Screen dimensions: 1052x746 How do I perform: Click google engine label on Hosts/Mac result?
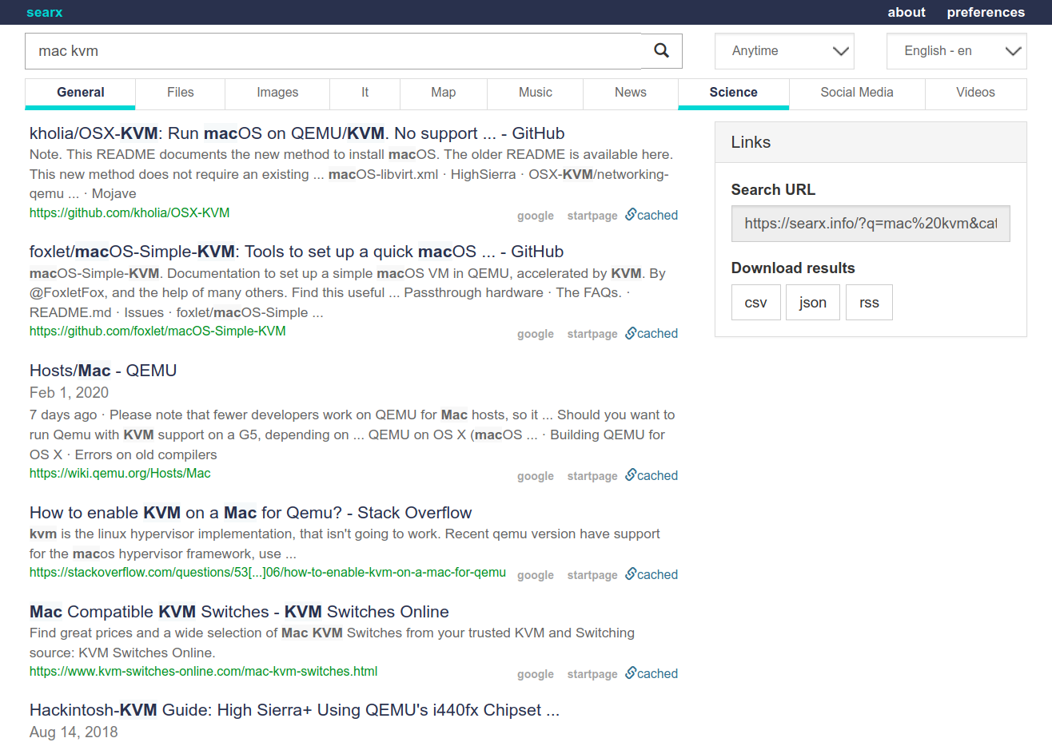pyautogui.click(x=536, y=476)
